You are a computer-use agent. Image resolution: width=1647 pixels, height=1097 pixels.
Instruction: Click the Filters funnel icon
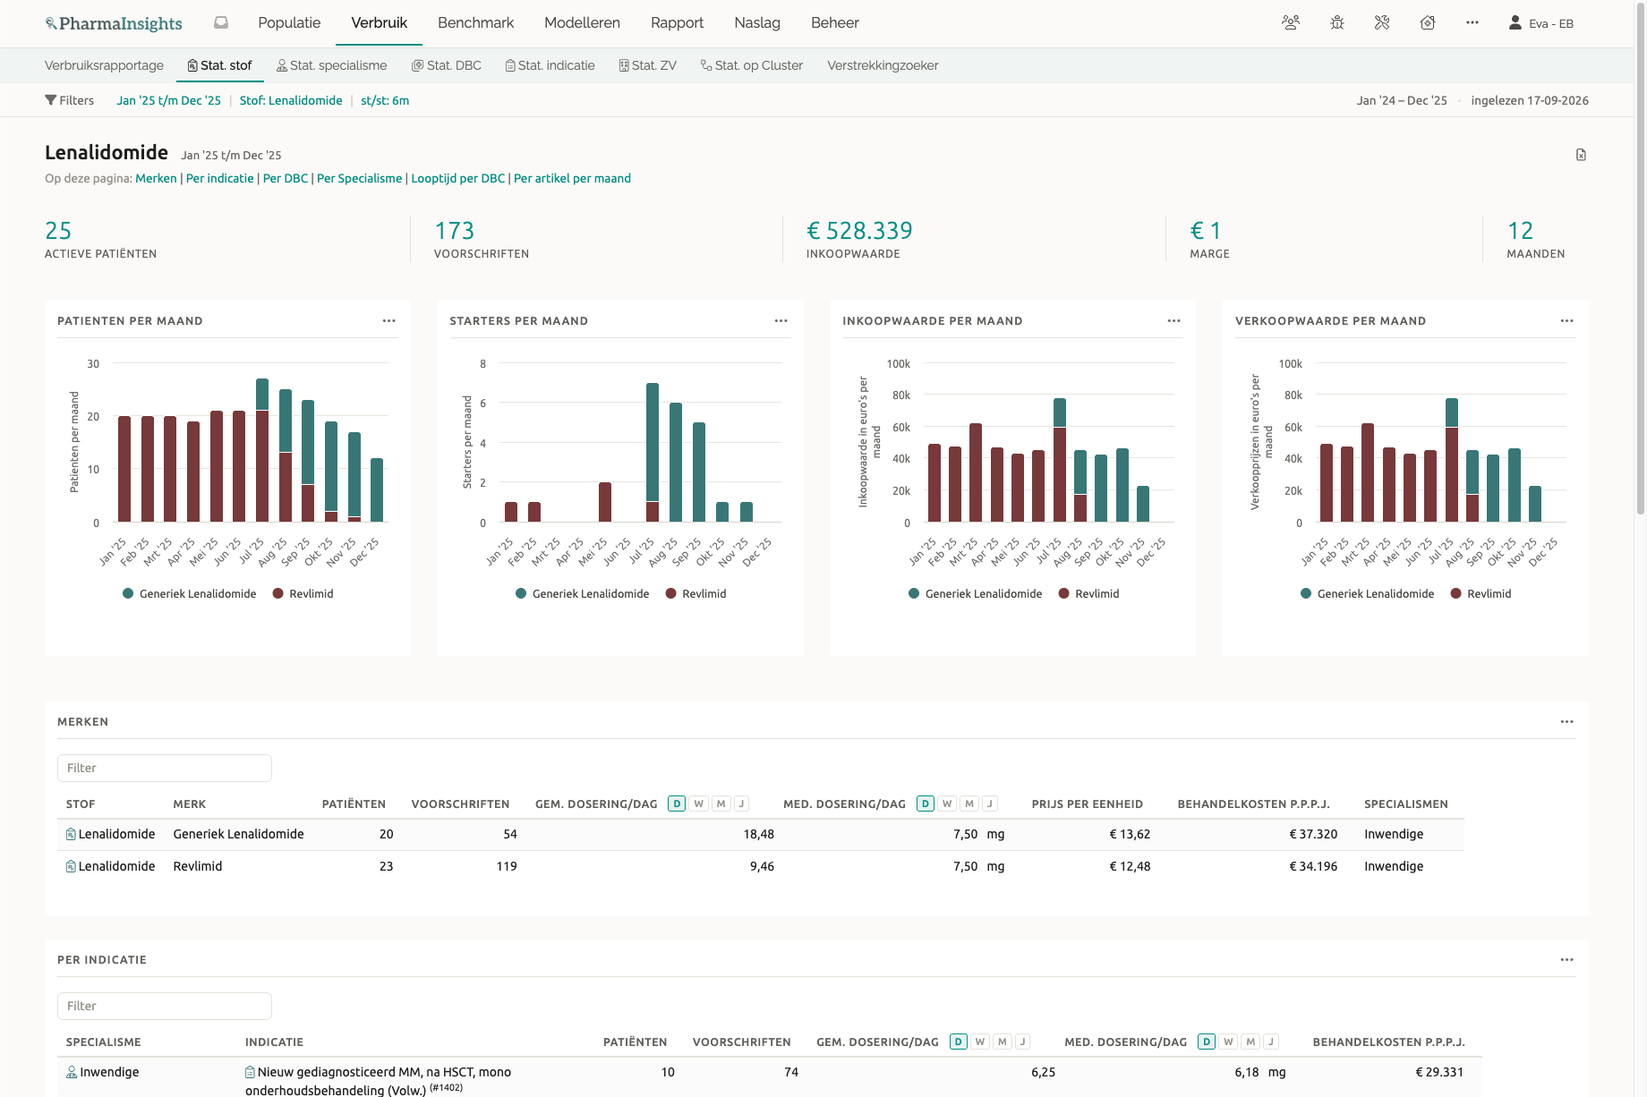(51, 100)
